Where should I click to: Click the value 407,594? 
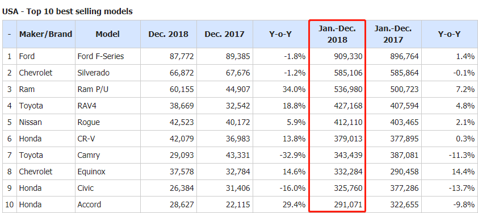[404, 106]
